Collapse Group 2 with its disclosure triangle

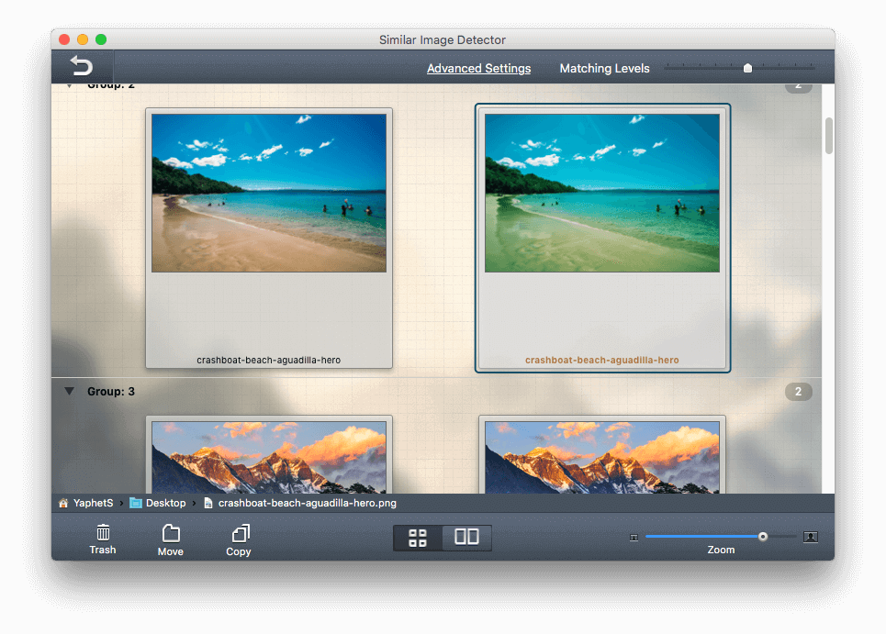pos(69,83)
